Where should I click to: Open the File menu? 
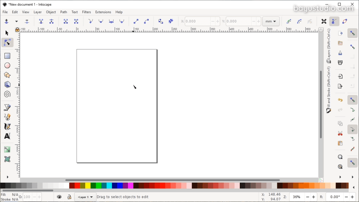(5, 12)
